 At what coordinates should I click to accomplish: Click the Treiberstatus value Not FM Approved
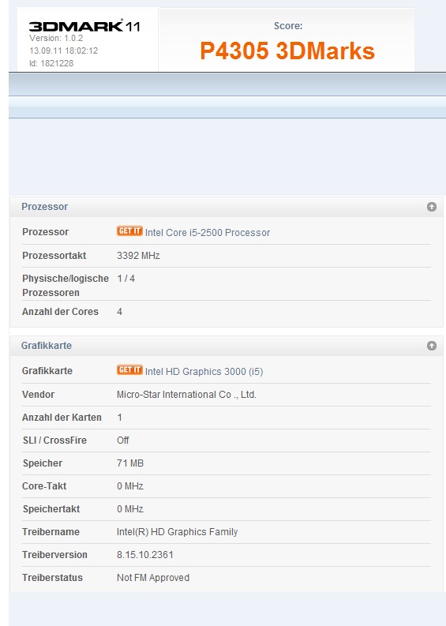click(x=153, y=578)
